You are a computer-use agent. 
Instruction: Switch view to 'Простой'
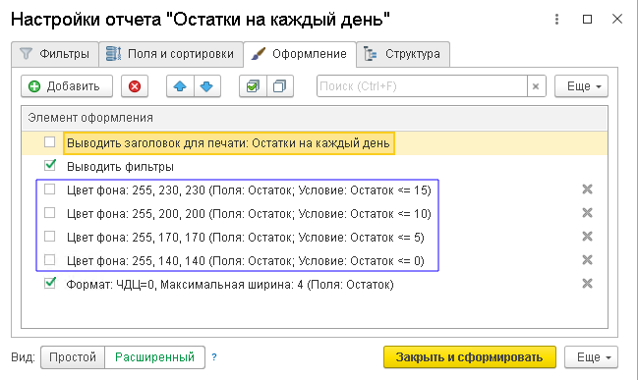73,357
